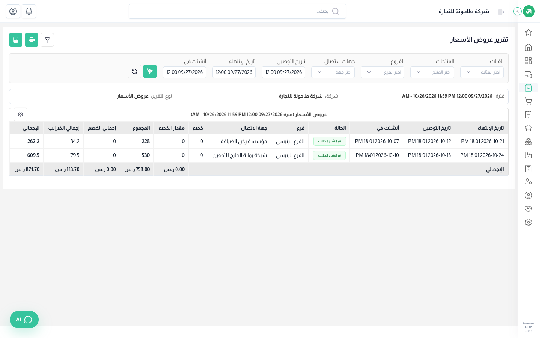Open the person circle icon in sidebar

click(x=528, y=195)
